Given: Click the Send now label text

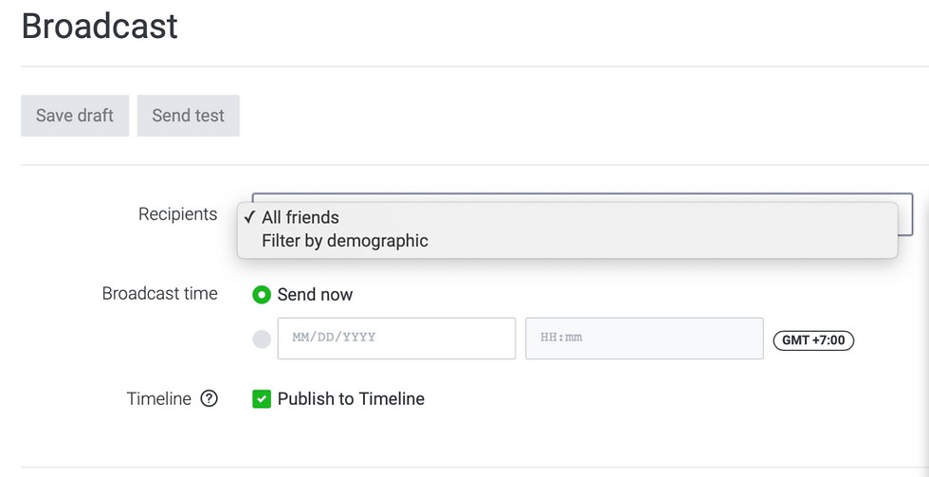Looking at the screenshot, I should (315, 295).
